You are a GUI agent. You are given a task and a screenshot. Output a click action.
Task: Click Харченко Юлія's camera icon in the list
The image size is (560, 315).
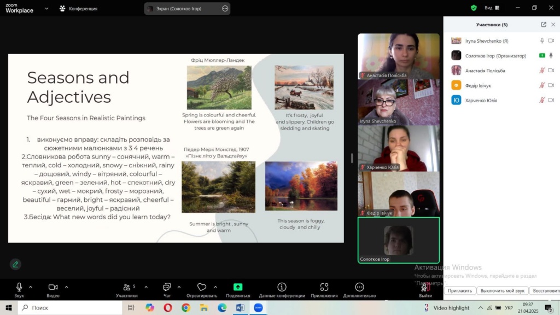coord(551,101)
